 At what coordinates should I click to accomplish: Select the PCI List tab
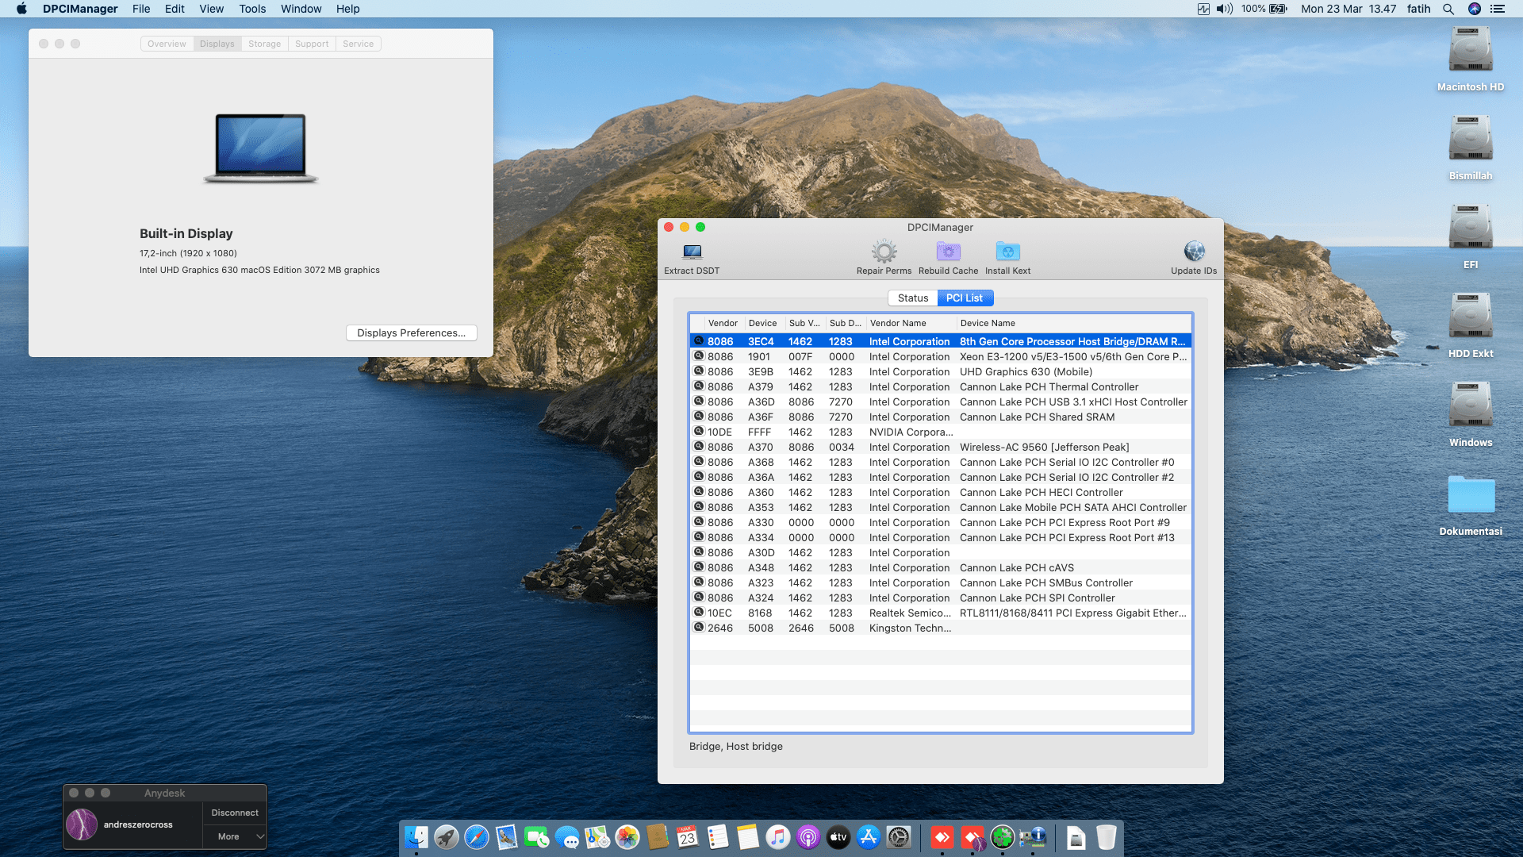pos(965,298)
